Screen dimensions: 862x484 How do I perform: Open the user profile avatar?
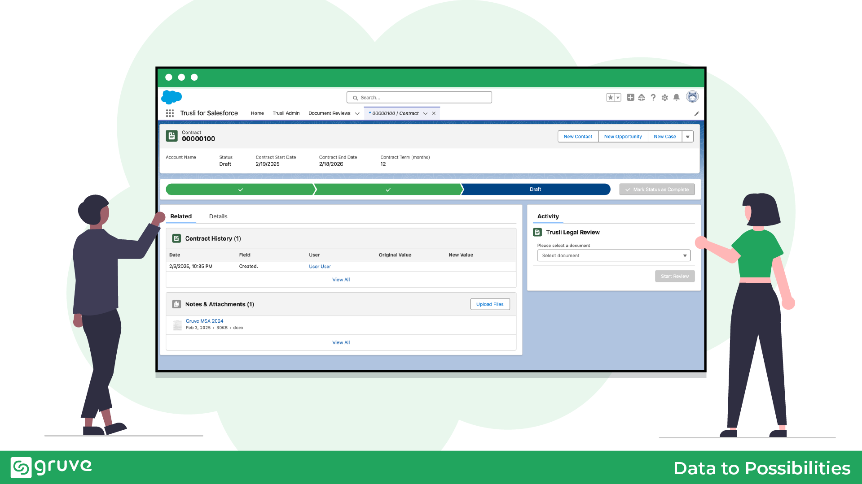coord(692,97)
